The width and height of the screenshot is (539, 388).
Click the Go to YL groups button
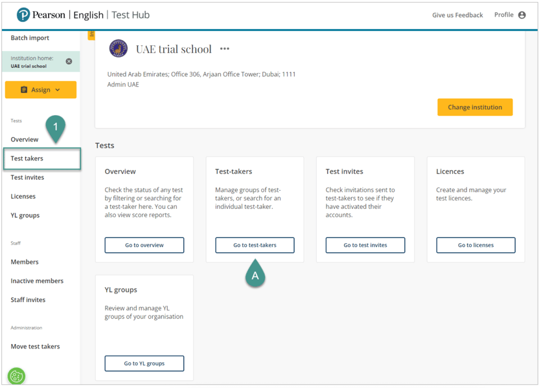[144, 363]
